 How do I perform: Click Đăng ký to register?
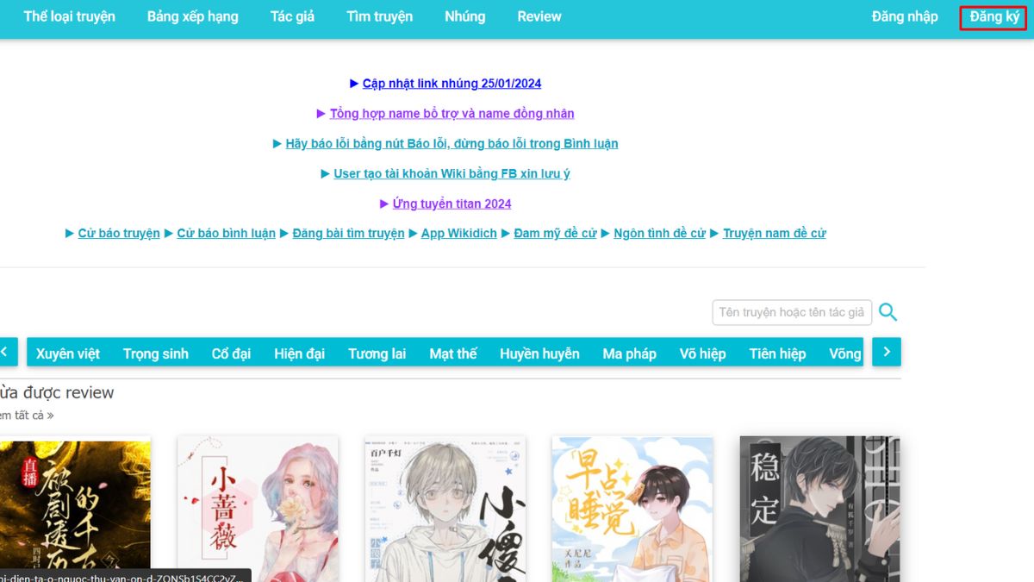click(x=994, y=17)
